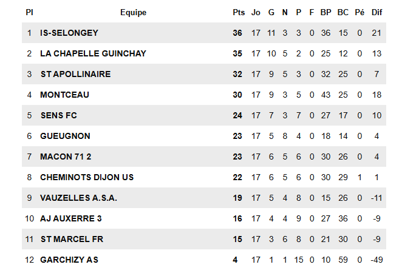
Task: Open ST APOLLINAIRE team entry
Action: click(x=75, y=74)
